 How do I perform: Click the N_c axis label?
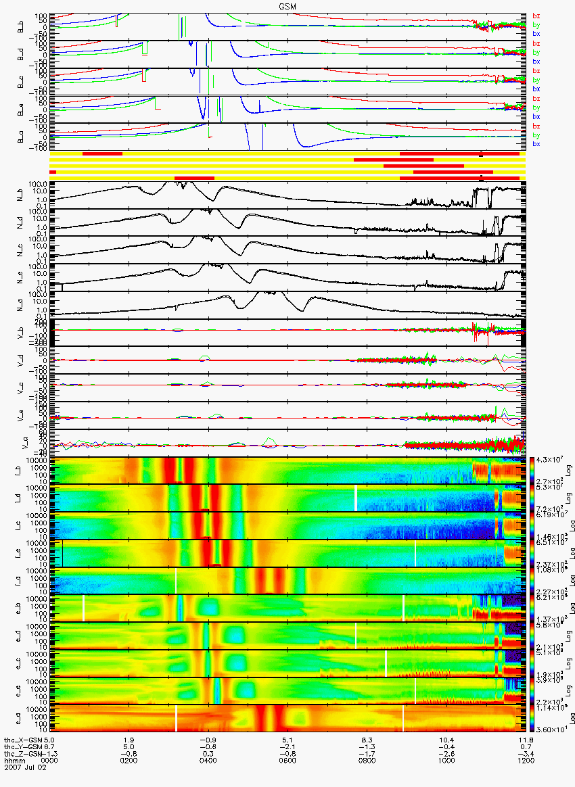(x=20, y=250)
